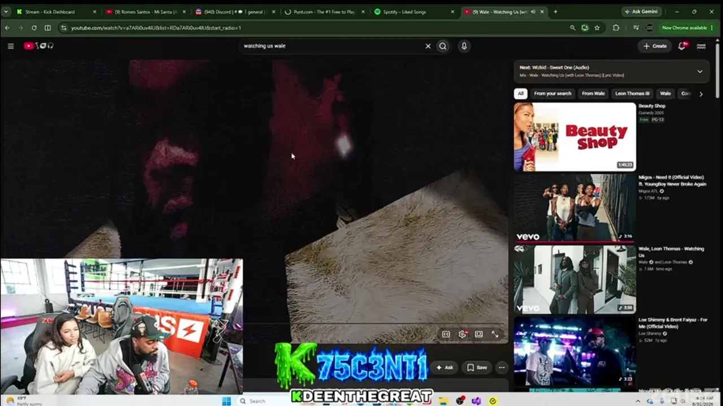Open the Windows Start menu
Screen dimensions: 723x406
[x=227, y=401]
